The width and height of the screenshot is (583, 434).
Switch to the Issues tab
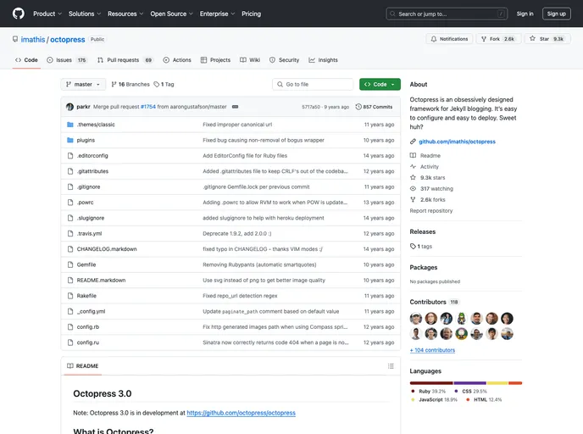coord(67,60)
